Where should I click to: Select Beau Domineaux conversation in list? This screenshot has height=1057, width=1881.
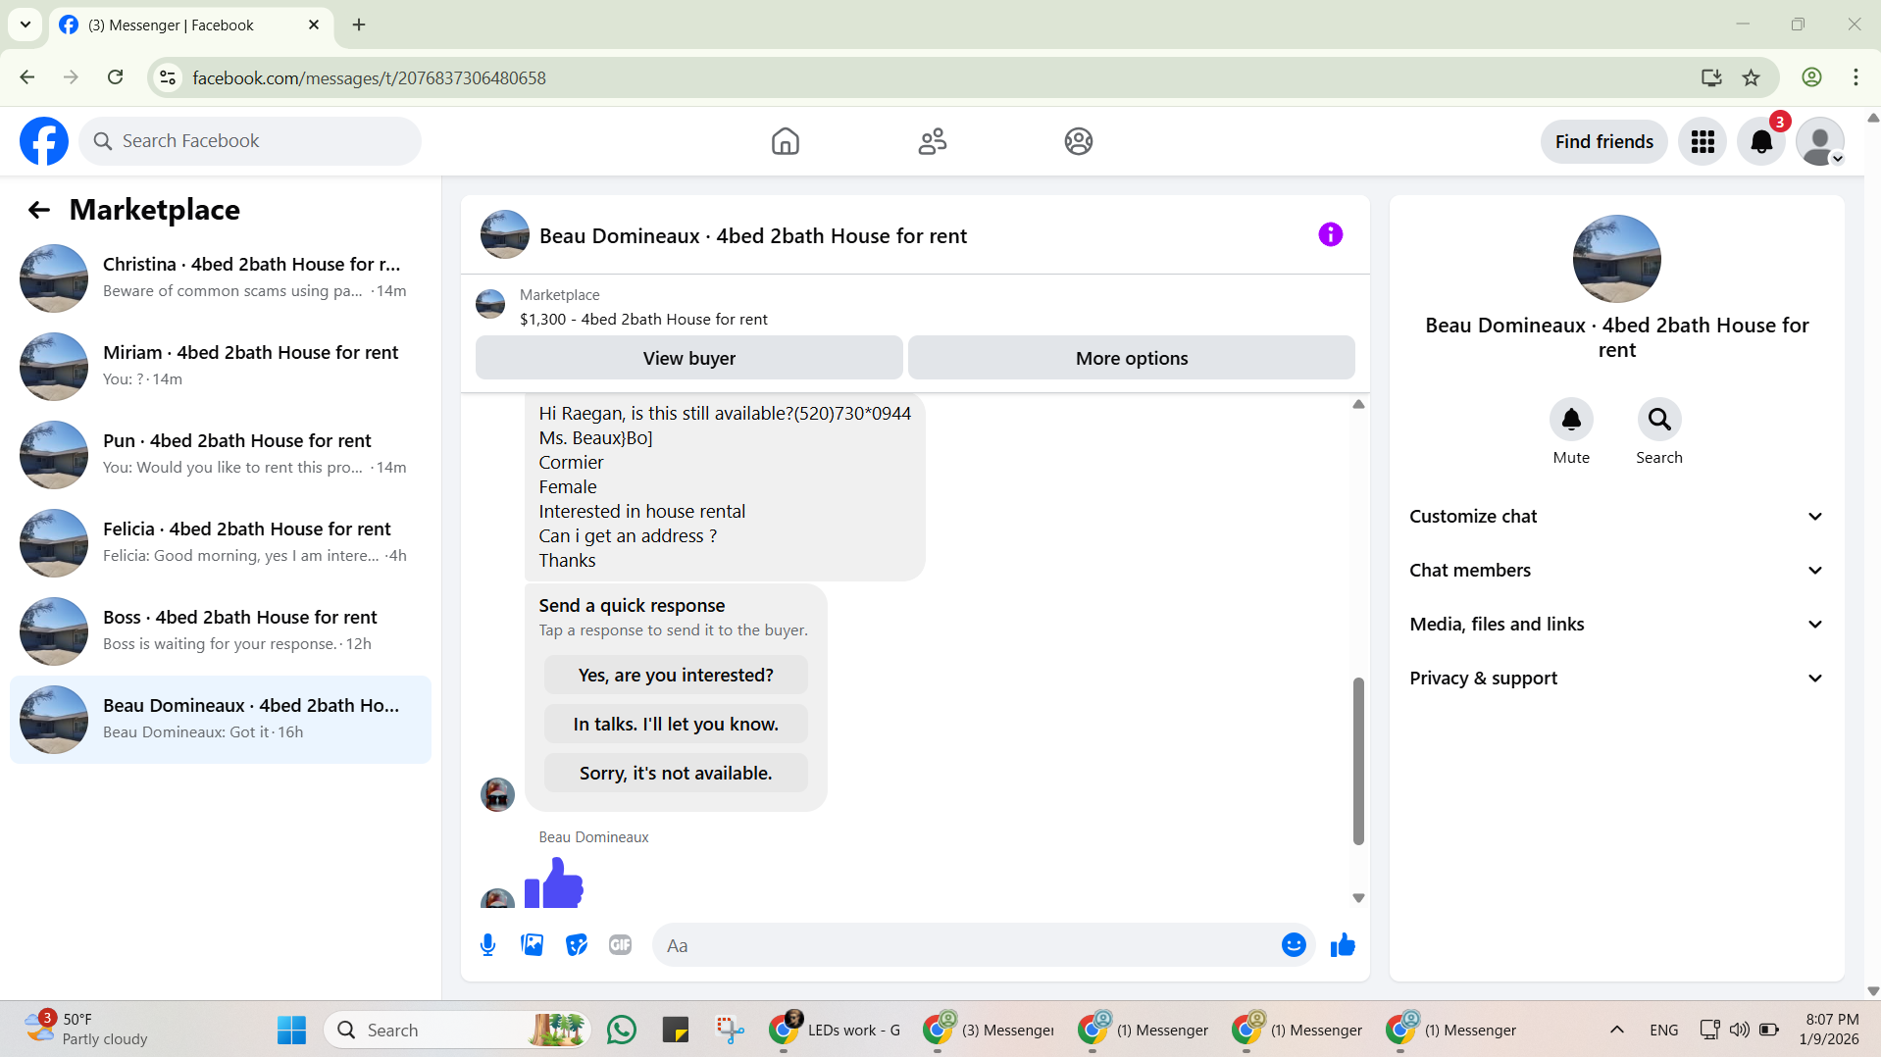point(221,720)
